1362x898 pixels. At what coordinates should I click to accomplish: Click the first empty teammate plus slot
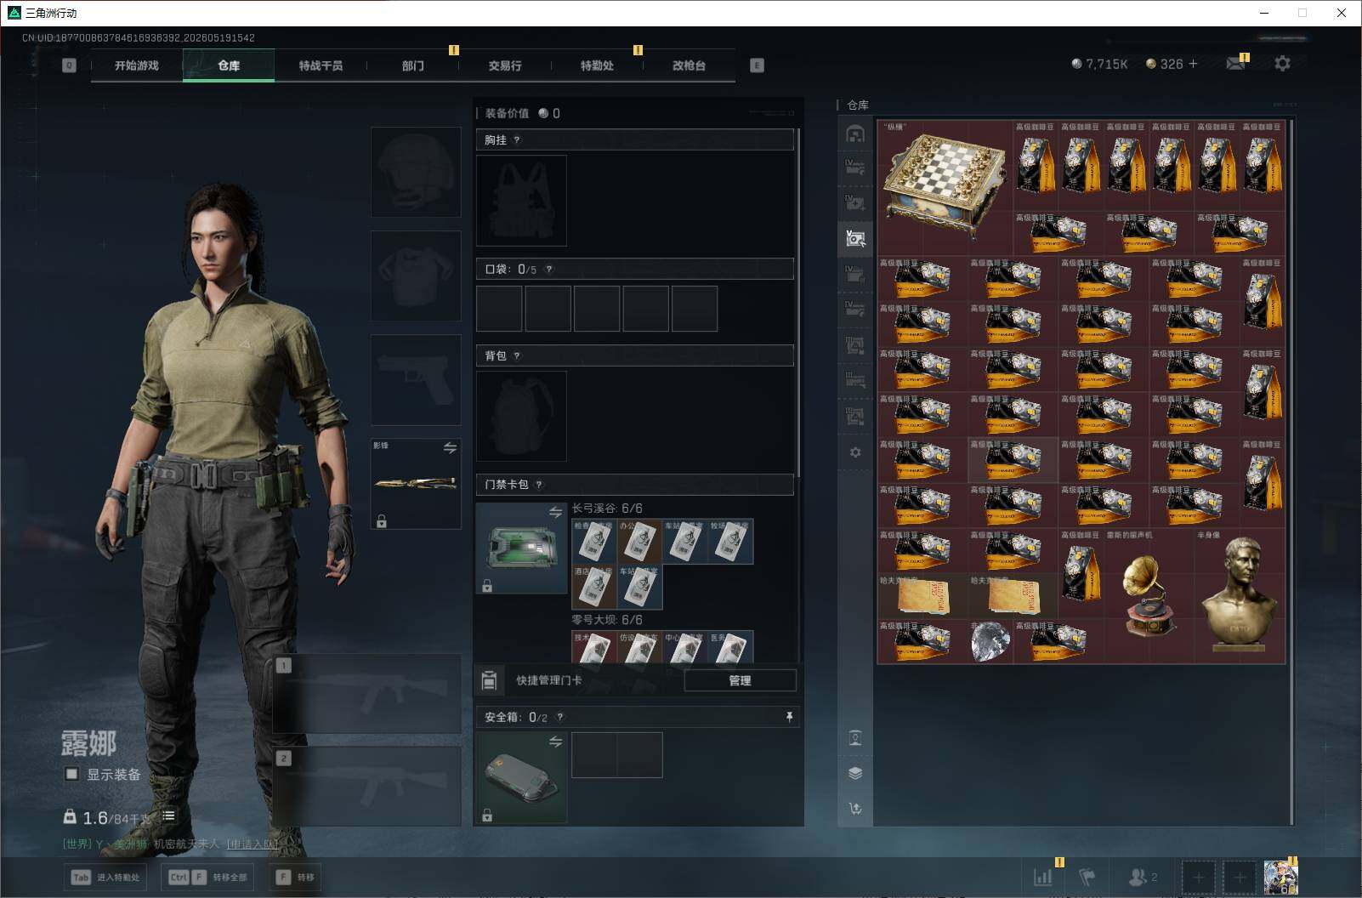tap(1198, 877)
